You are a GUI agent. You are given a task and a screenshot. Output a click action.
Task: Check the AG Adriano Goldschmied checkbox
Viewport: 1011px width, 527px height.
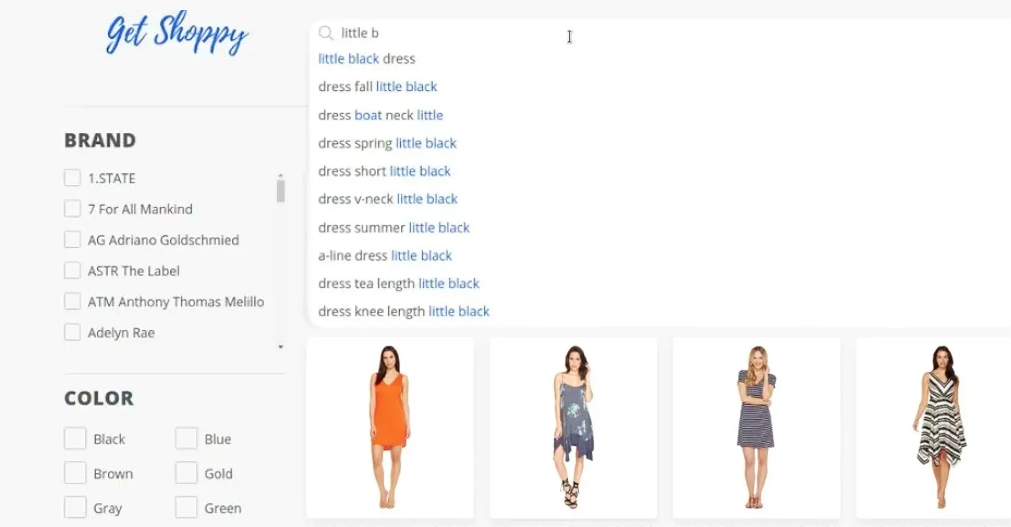coord(73,239)
